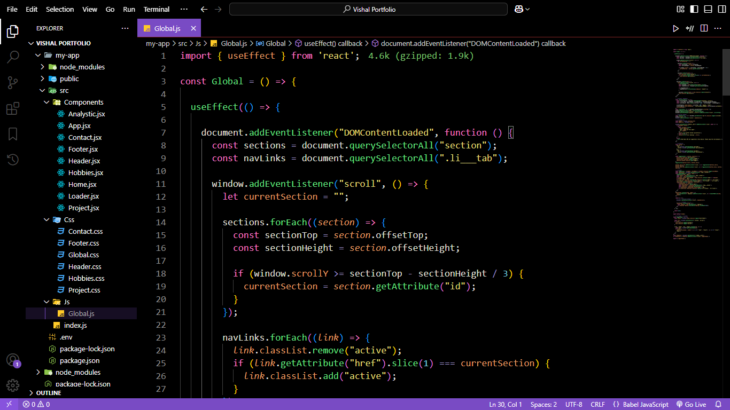The image size is (730, 410).
Task: Click the src breadcrumb segment
Action: pos(182,43)
